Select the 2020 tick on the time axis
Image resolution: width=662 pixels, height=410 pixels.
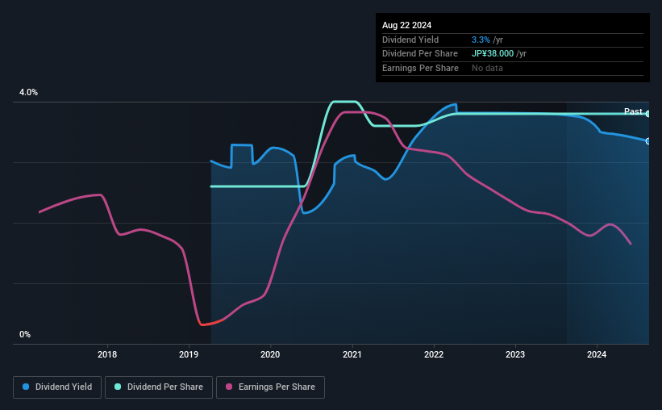pos(270,354)
